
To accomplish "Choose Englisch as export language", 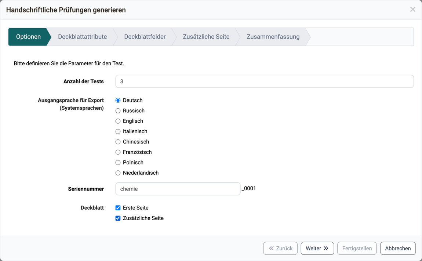I will click(x=118, y=121).
